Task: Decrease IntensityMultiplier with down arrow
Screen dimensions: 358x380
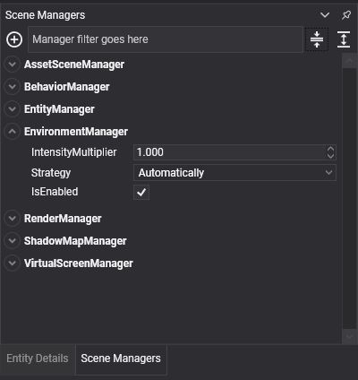Action: (x=330, y=156)
